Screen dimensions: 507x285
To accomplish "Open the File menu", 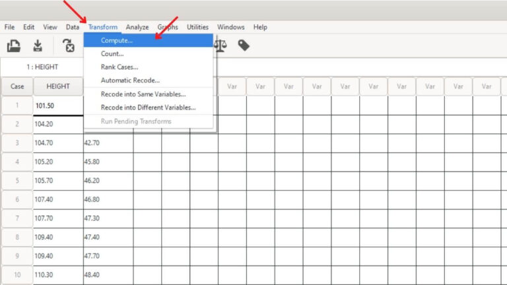I will tap(9, 27).
